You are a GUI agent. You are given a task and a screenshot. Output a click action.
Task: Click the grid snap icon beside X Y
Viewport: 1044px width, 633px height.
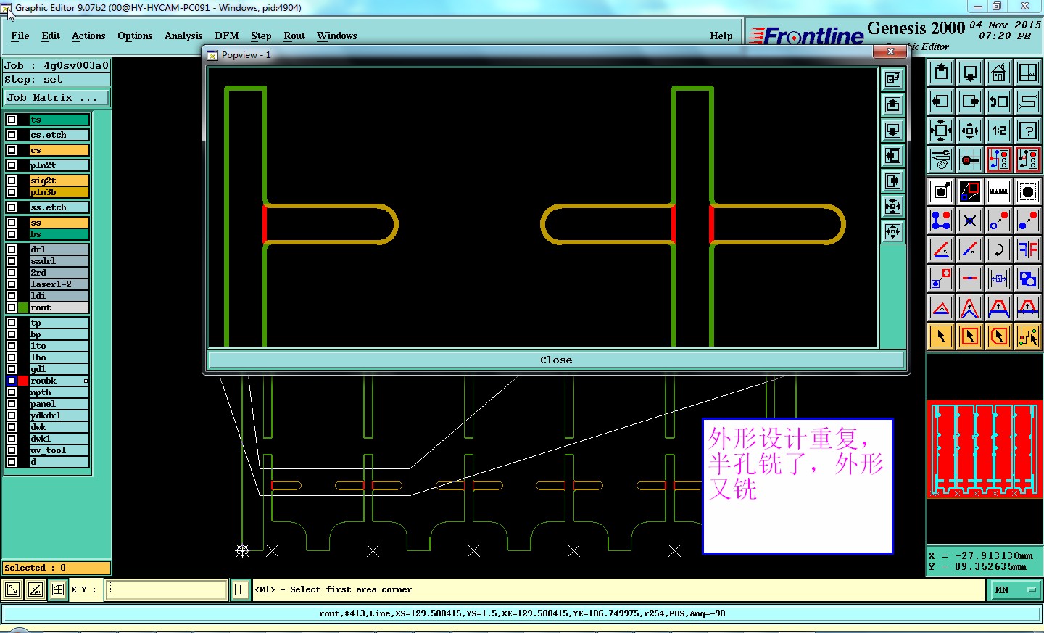click(x=58, y=589)
